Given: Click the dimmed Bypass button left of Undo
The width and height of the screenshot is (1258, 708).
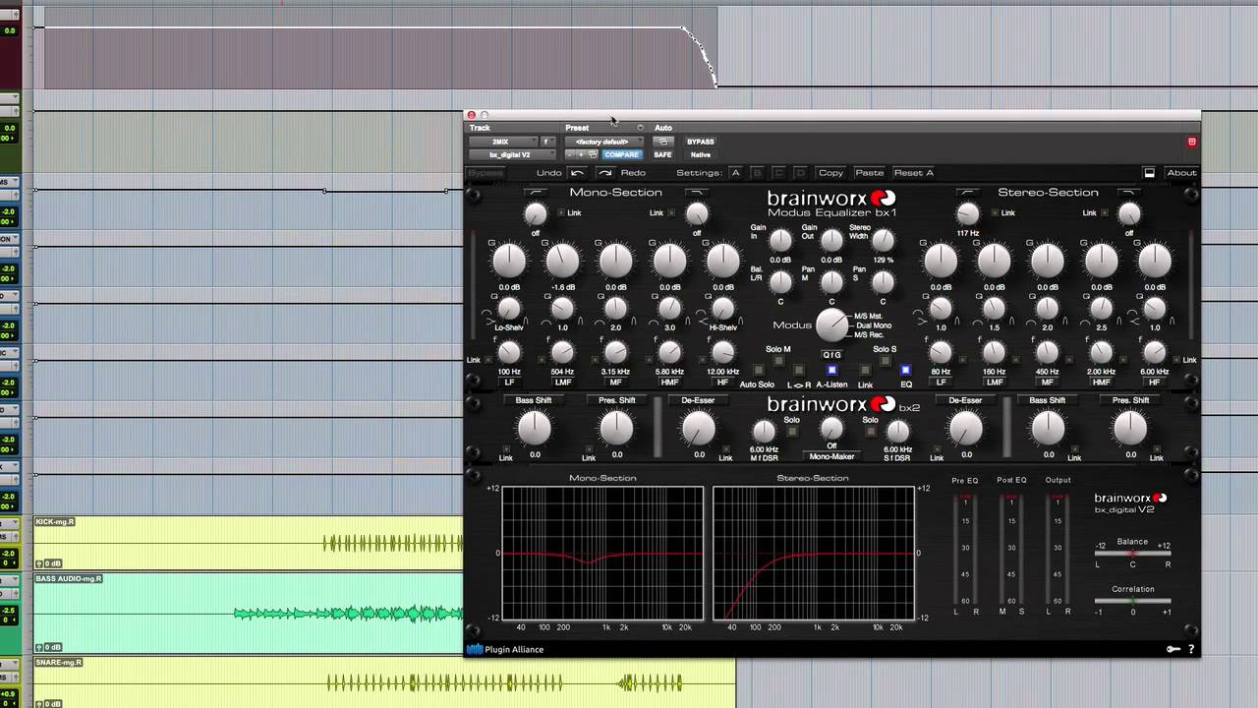Looking at the screenshot, I should (486, 173).
